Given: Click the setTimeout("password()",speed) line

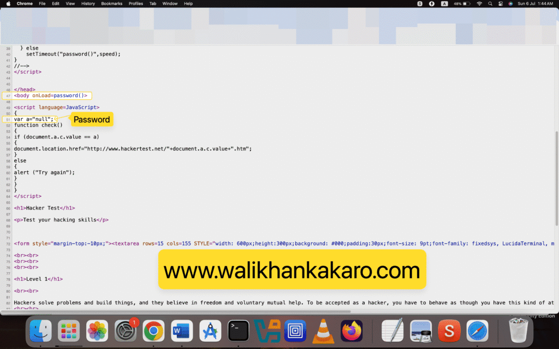Looking at the screenshot, I should [73, 54].
